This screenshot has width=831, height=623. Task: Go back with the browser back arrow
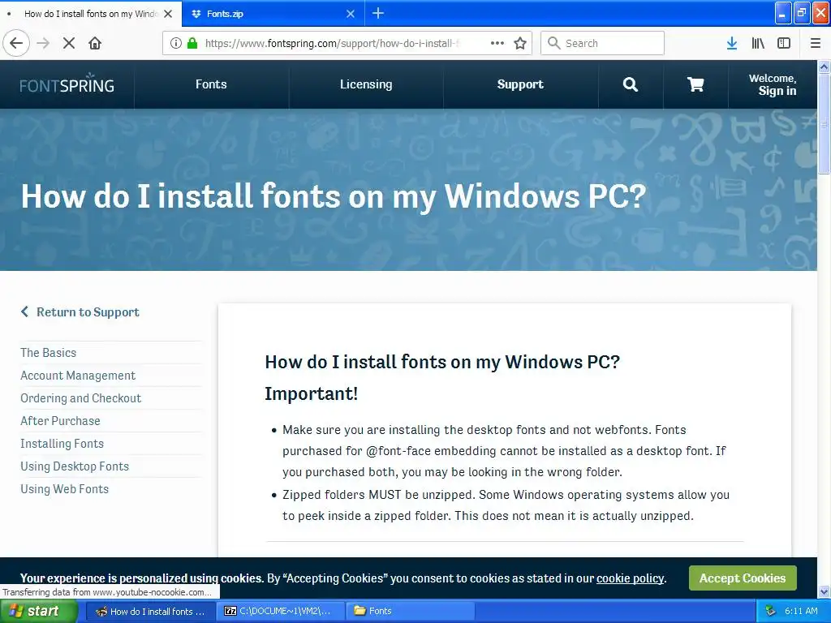[x=16, y=43]
